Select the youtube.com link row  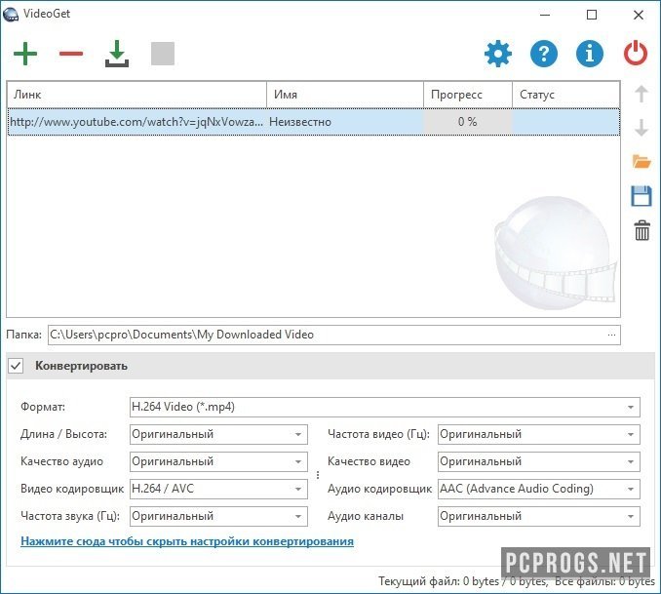pos(314,122)
